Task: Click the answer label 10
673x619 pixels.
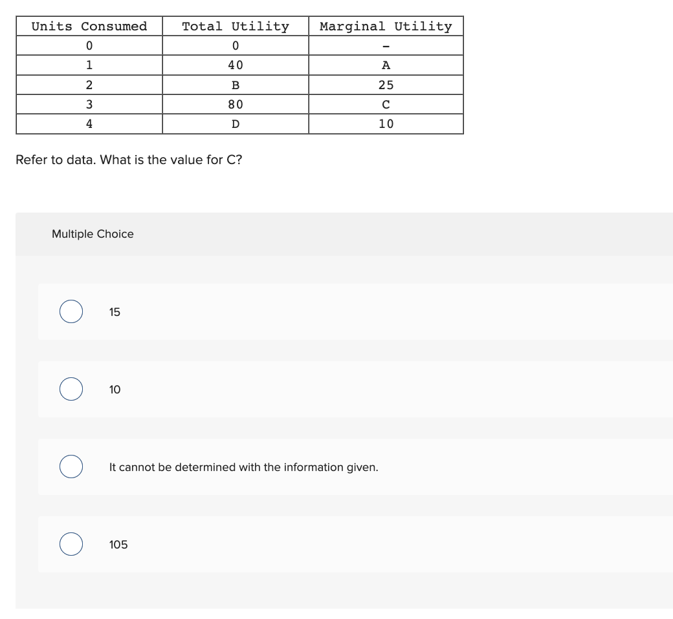Action: pyautogui.click(x=115, y=389)
